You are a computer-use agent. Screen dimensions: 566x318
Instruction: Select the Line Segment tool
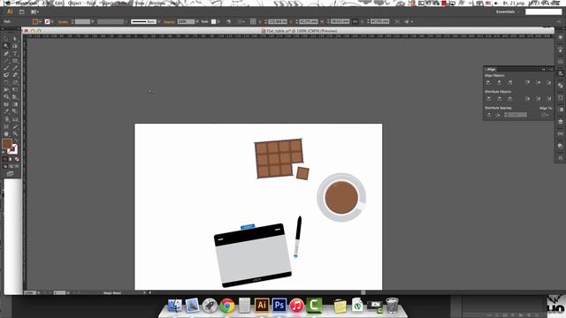pyautogui.click(x=6, y=61)
